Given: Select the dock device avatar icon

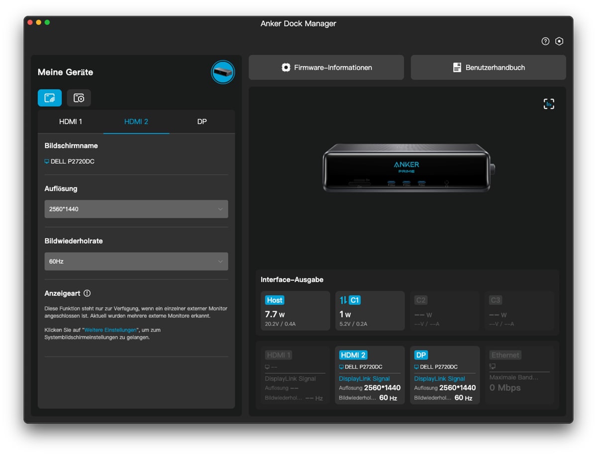Looking at the screenshot, I should [x=222, y=72].
